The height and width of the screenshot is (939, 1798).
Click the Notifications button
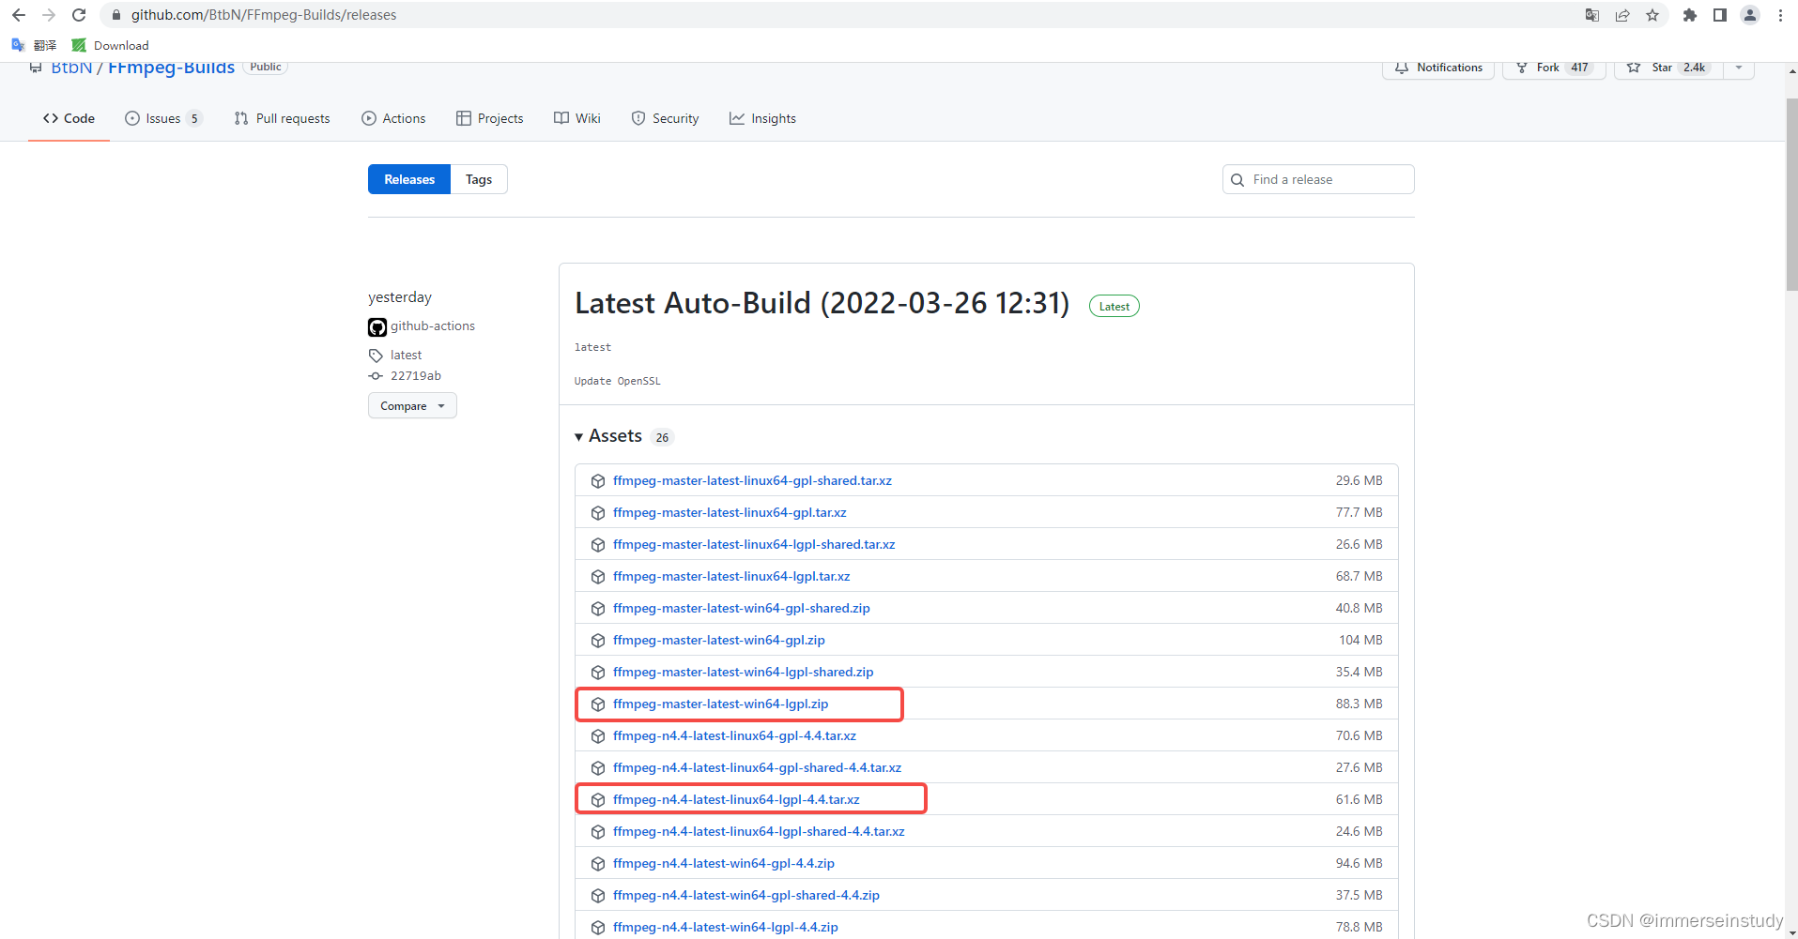(x=1438, y=68)
